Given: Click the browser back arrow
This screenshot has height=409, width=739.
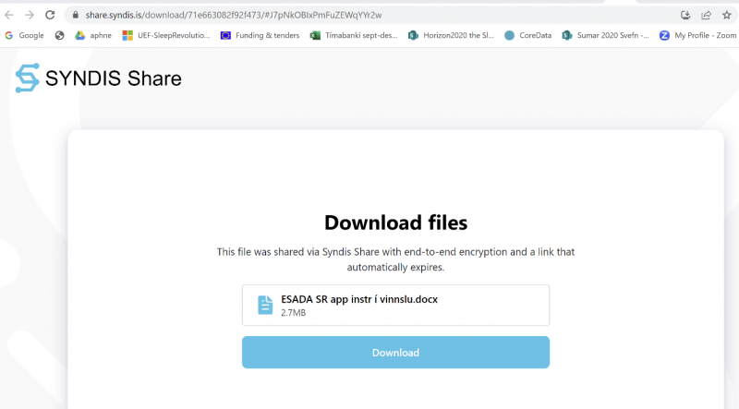Looking at the screenshot, I should click(9, 15).
